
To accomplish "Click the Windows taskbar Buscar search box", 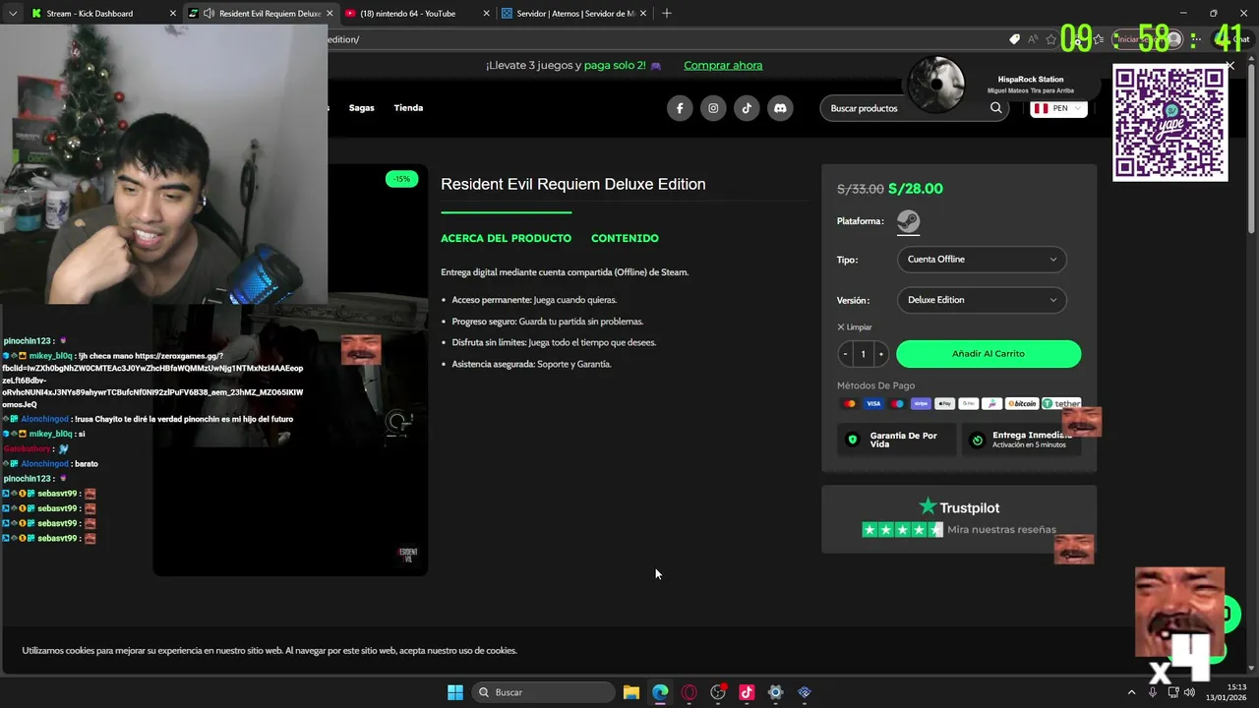I will 543,692.
